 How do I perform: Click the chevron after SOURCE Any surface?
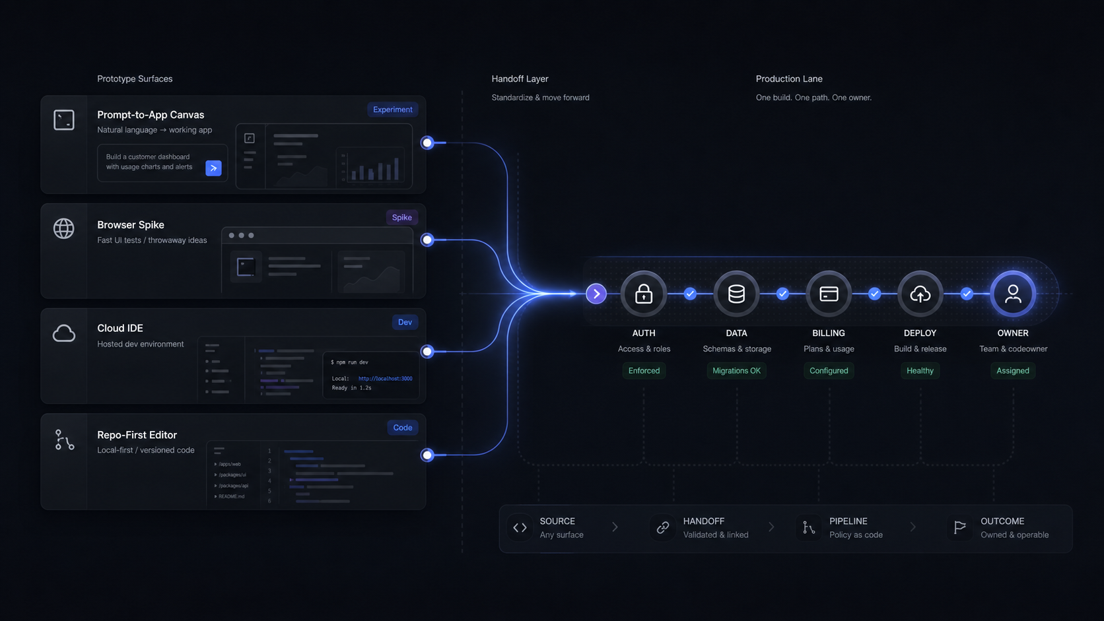[615, 527]
